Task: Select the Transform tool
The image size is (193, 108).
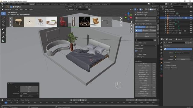Action: point(3,33)
